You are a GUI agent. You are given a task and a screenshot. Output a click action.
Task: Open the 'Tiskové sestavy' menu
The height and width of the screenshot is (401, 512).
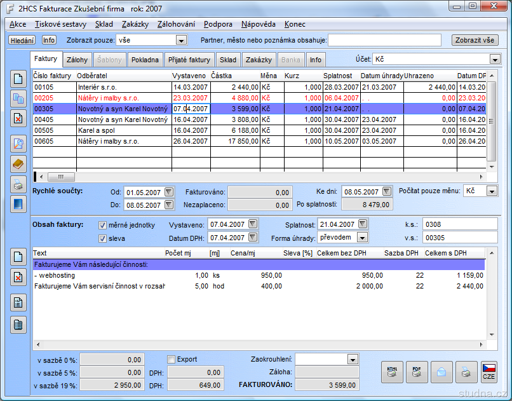61,24
